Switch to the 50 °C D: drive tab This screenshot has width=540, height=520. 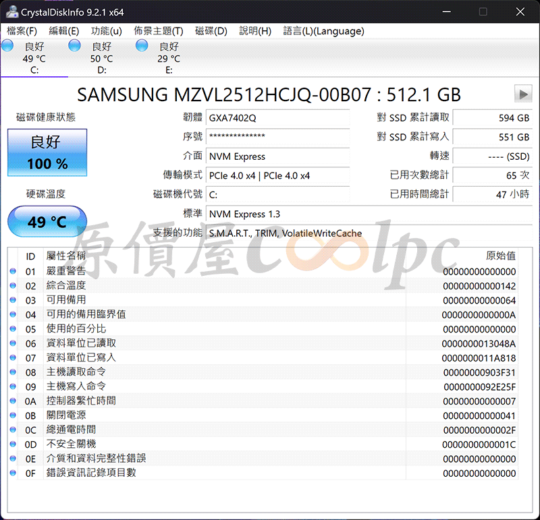[x=102, y=58]
